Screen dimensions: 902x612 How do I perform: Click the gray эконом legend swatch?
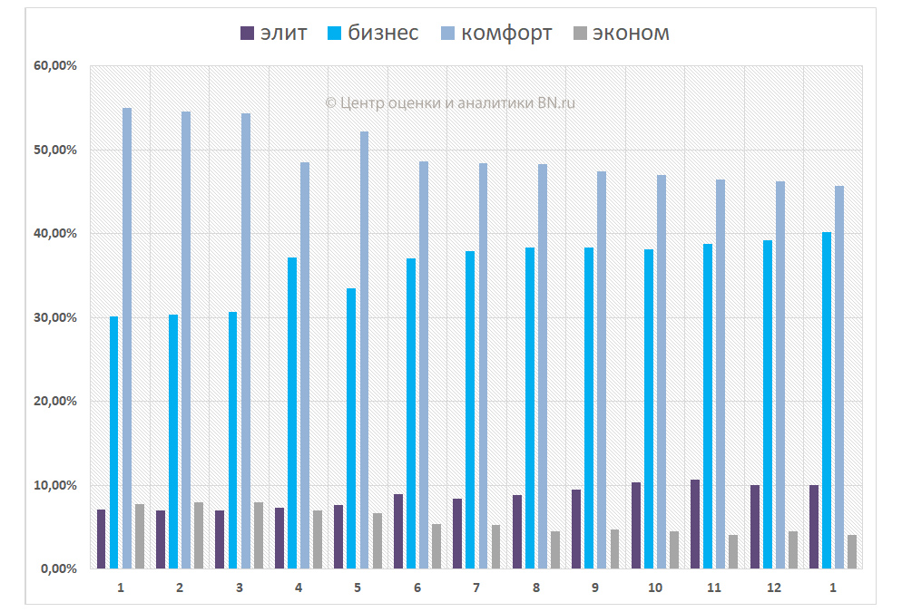(579, 34)
